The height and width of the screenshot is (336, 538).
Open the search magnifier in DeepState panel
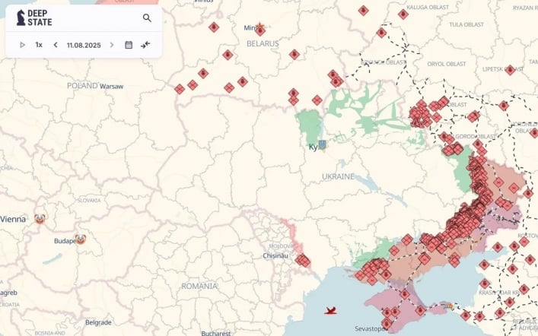147,17
